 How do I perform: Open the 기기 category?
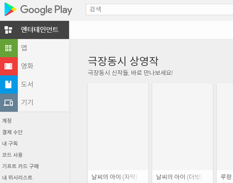27,102
